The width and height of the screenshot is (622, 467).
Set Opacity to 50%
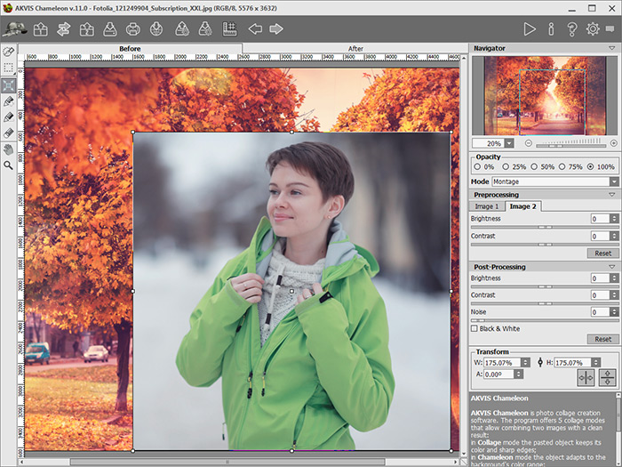point(534,167)
